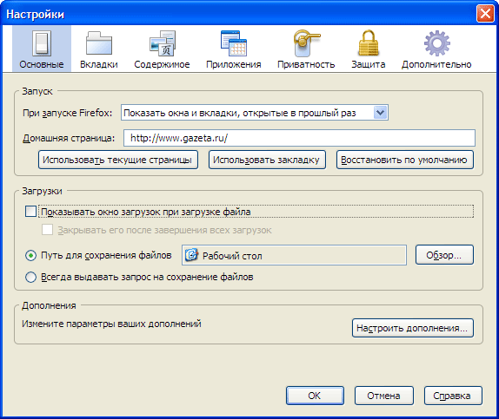Cancel with the Отмена button
Image resolution: width=499 pixels, height=419 pixels.
[x=384, y=396]
